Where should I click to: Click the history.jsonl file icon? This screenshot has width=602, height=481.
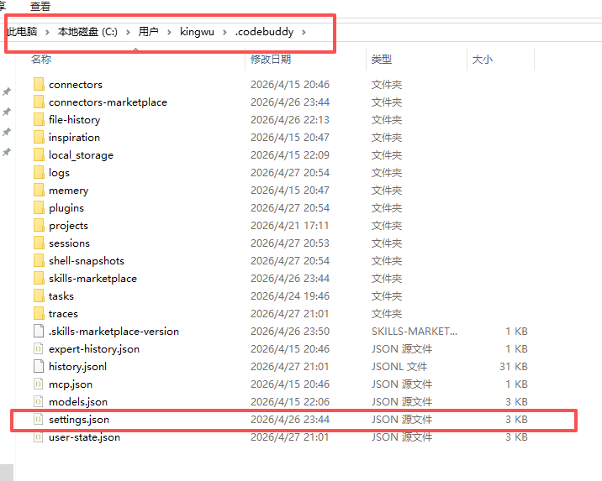39,366
